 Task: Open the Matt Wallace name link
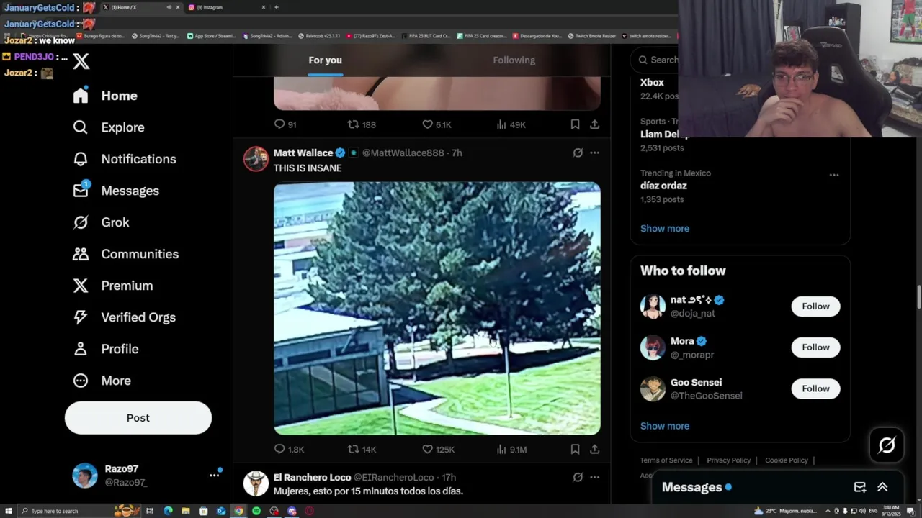click(x=303, y=153)
